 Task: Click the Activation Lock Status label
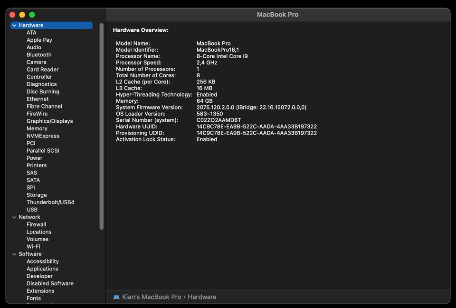145,139
